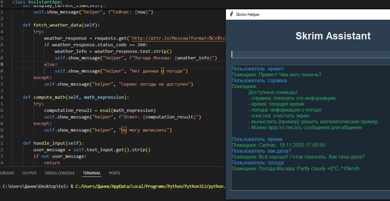Click the '- очистка: очистить экран' line
390x201 pixels.
click(279, 116)
